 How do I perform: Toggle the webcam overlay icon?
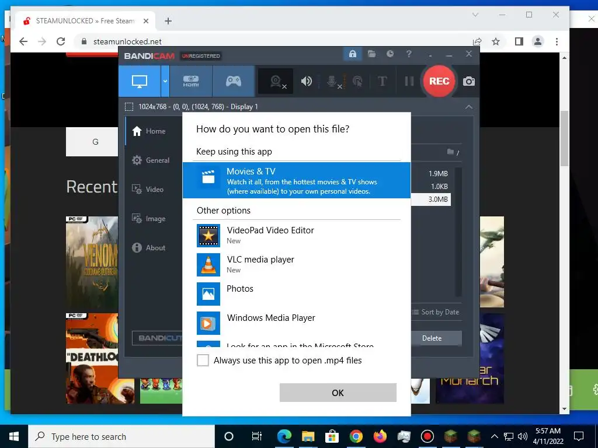pyautogui.click(x=276, y=81)
